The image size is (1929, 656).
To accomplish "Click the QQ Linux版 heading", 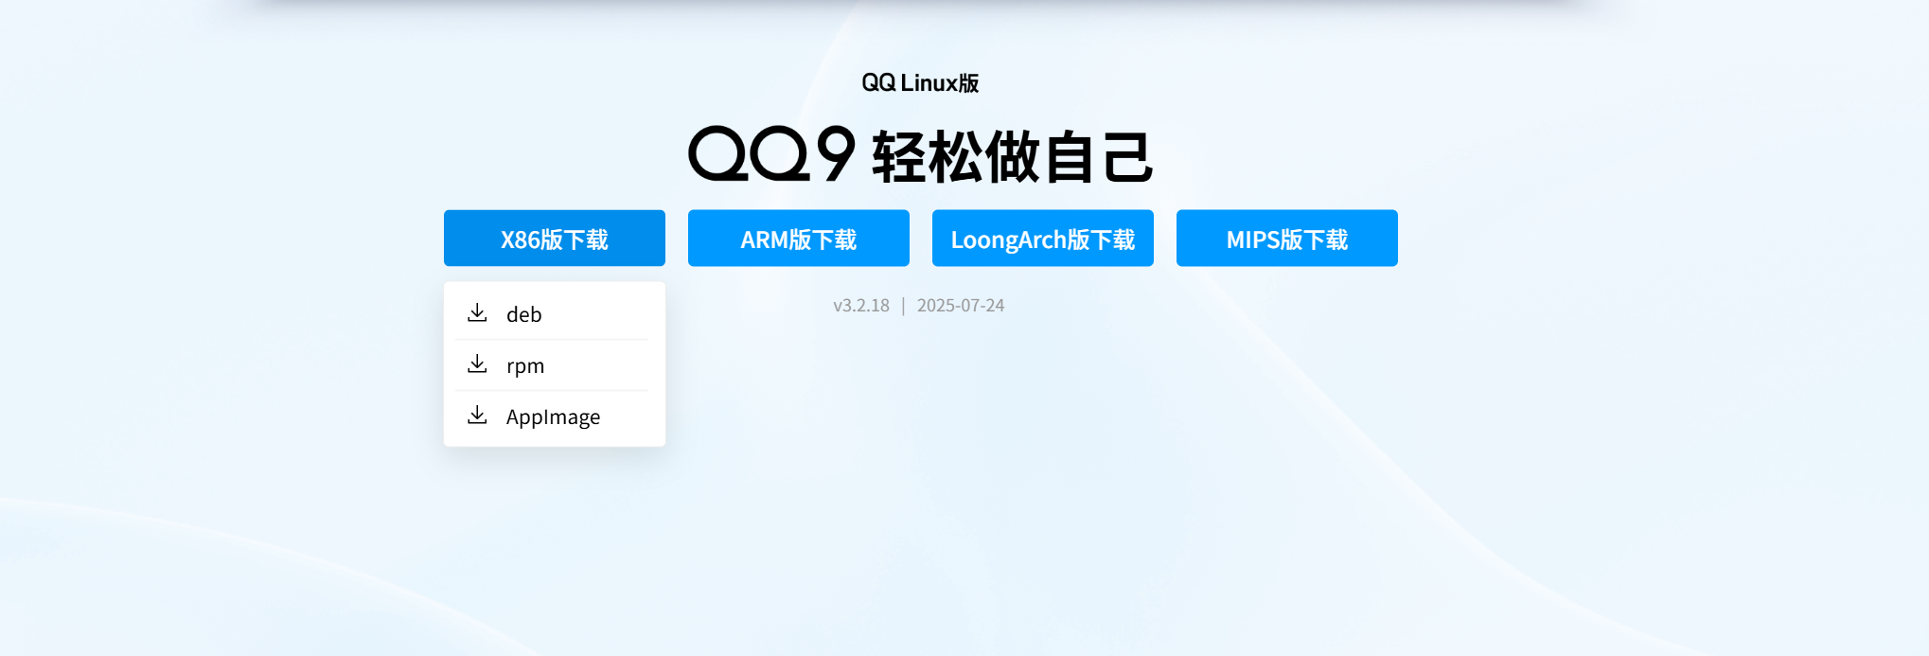I will coord(920,83).
